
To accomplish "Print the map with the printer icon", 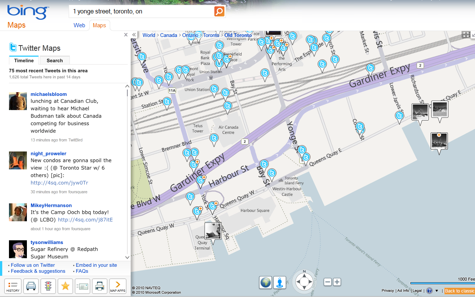I will 100,287.
